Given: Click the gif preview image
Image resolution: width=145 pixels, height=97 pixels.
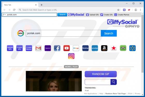Looking at the screenshot, I should [54, 81].
